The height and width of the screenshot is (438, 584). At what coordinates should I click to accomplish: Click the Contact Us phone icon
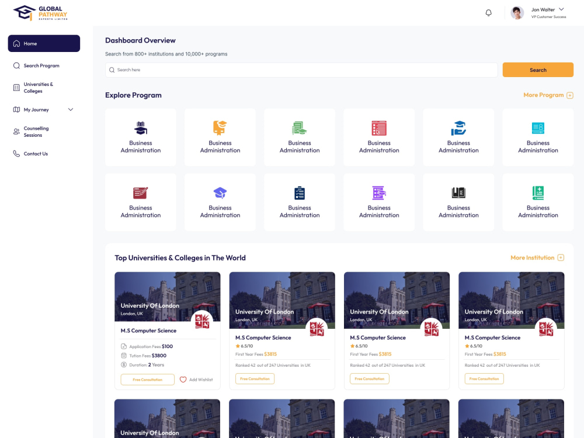coord(16,154)
